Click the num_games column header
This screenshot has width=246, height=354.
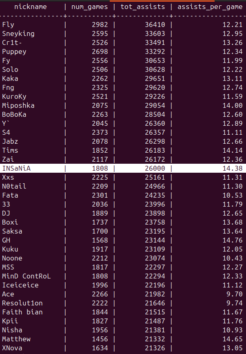tap(89, 7)
